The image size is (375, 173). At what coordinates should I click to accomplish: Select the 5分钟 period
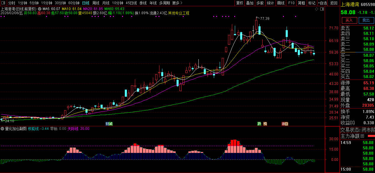tap(34, 3)
